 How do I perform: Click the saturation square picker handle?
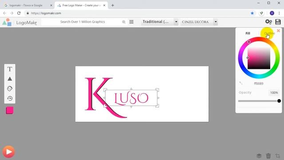(248, 58)
